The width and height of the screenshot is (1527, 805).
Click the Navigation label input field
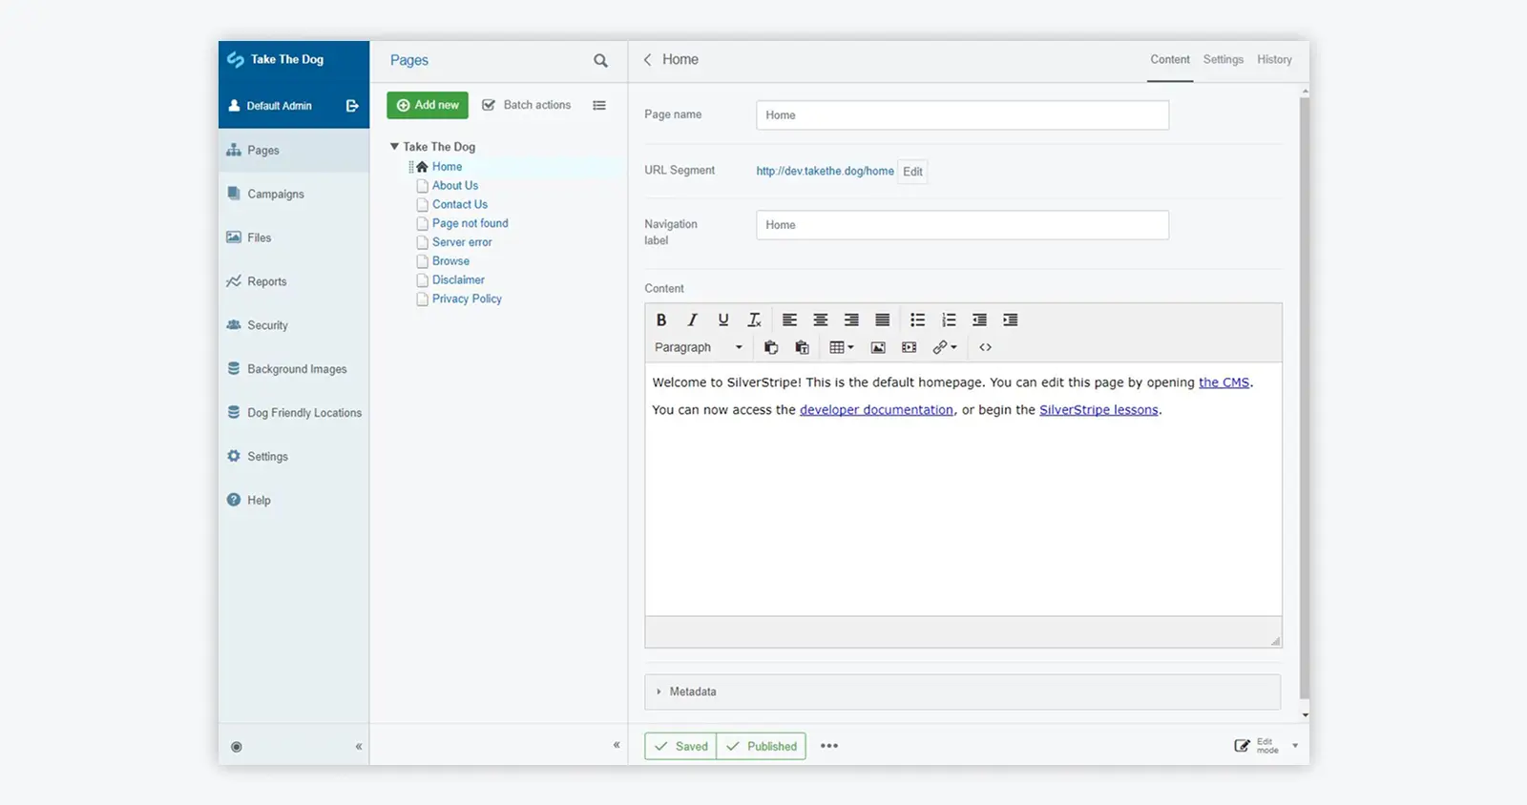pyautogui.click(x=962, y=225)
